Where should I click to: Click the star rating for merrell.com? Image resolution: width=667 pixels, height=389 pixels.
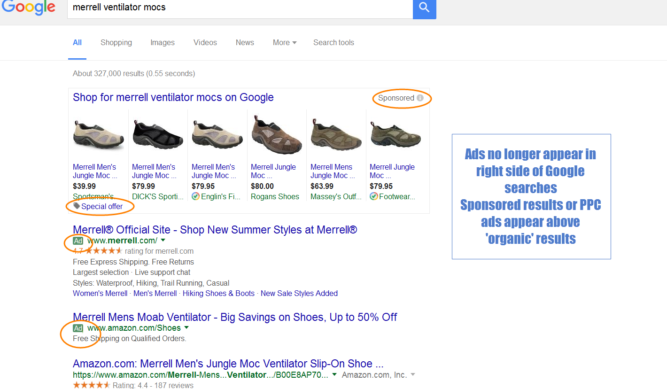pyautogui.click(x=103, y=251)
